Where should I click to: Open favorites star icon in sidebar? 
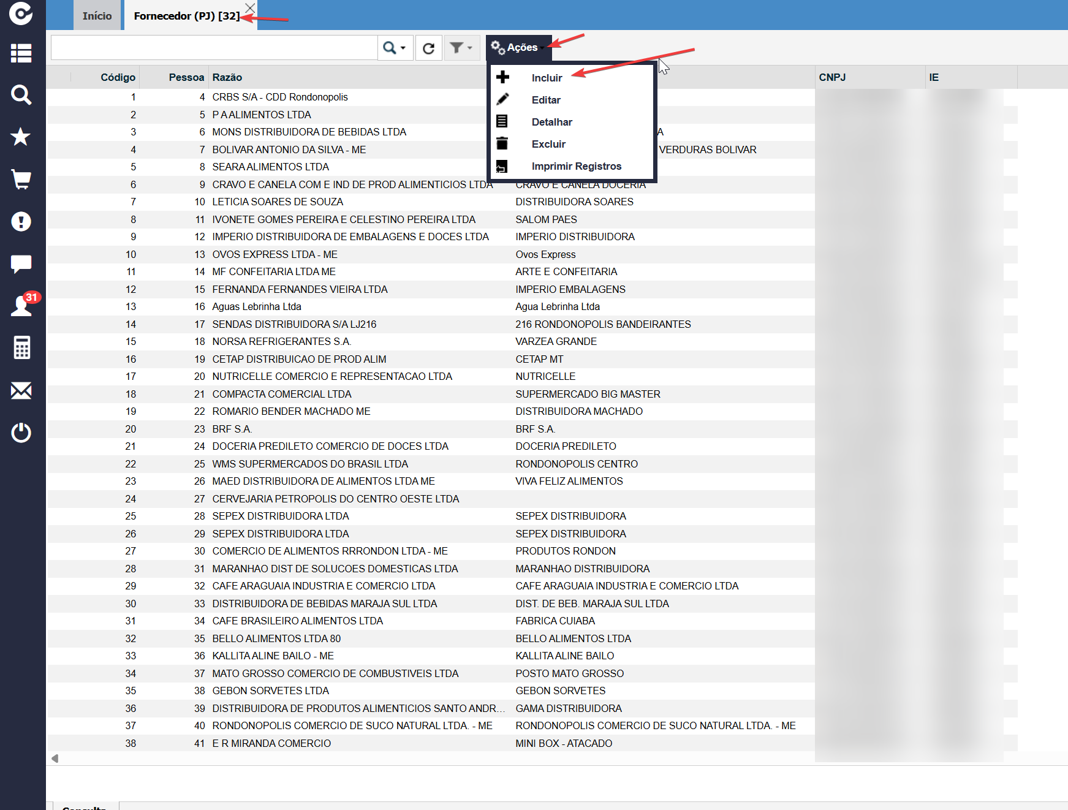[21, 137]
